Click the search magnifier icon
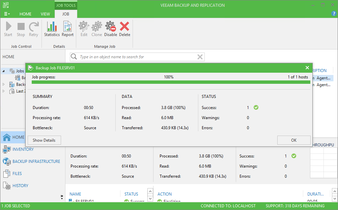 (74, 57)
